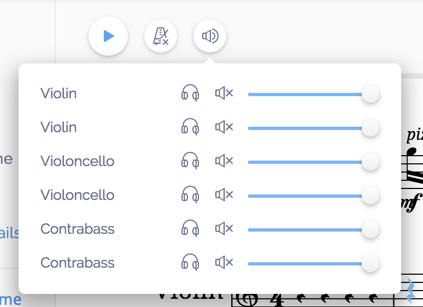Mute the second Violin part
The image size is (423, 307).
click(224, 127)
